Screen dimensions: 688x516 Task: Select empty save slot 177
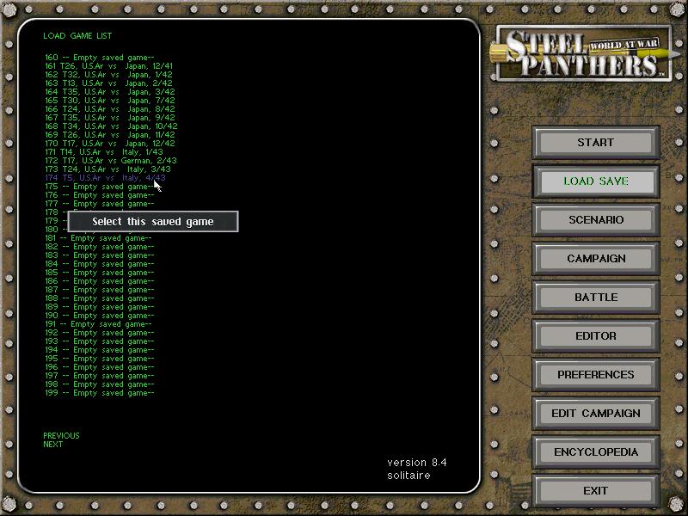tap(100, 204)
